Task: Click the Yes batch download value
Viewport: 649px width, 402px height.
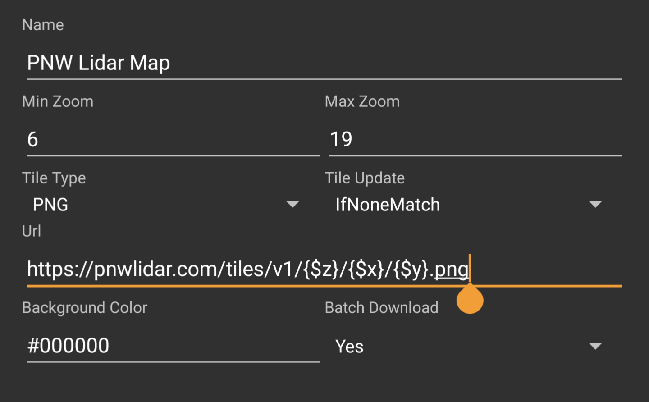Action: click(349, 347)
